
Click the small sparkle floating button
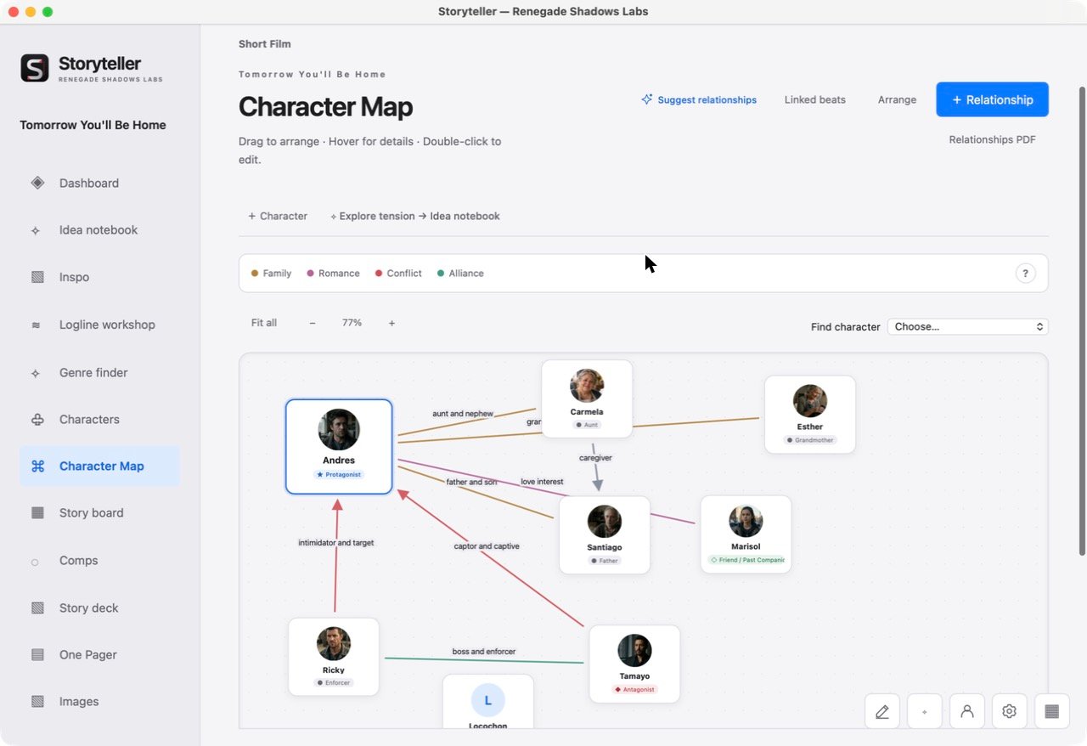(925, 711)
